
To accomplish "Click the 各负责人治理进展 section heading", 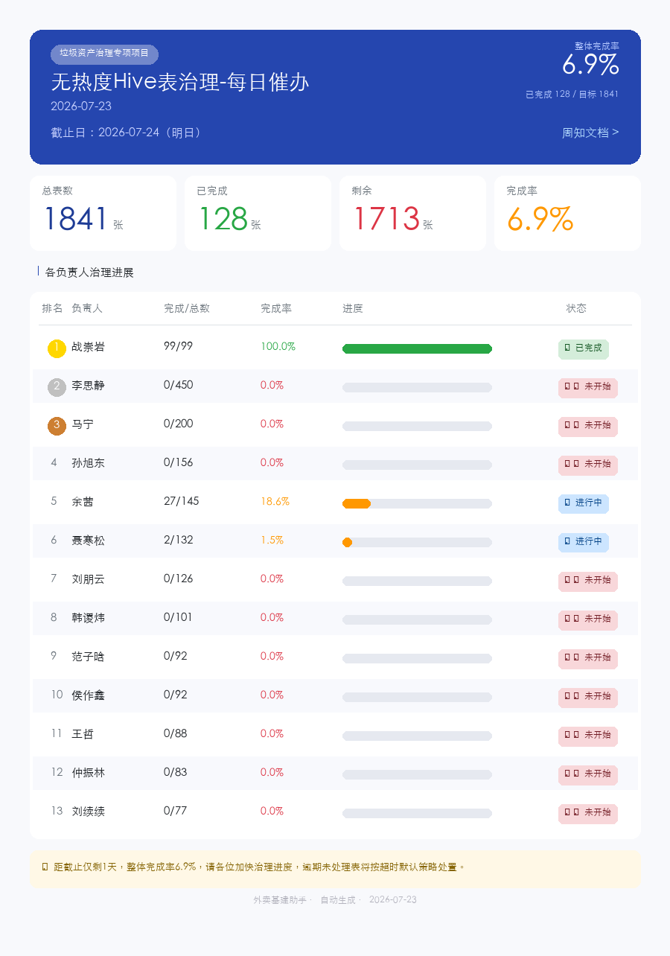I will tap(89, 273).
